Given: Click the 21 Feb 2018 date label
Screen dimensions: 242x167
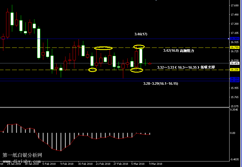Looking at the screenshot, I should click(103, 164).
